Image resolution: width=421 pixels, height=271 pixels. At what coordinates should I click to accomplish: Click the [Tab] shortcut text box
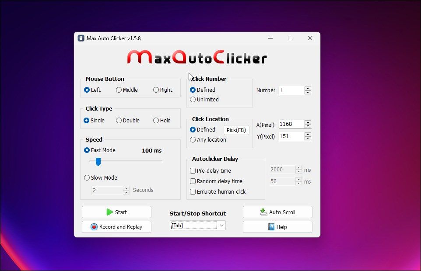point(193,226)
